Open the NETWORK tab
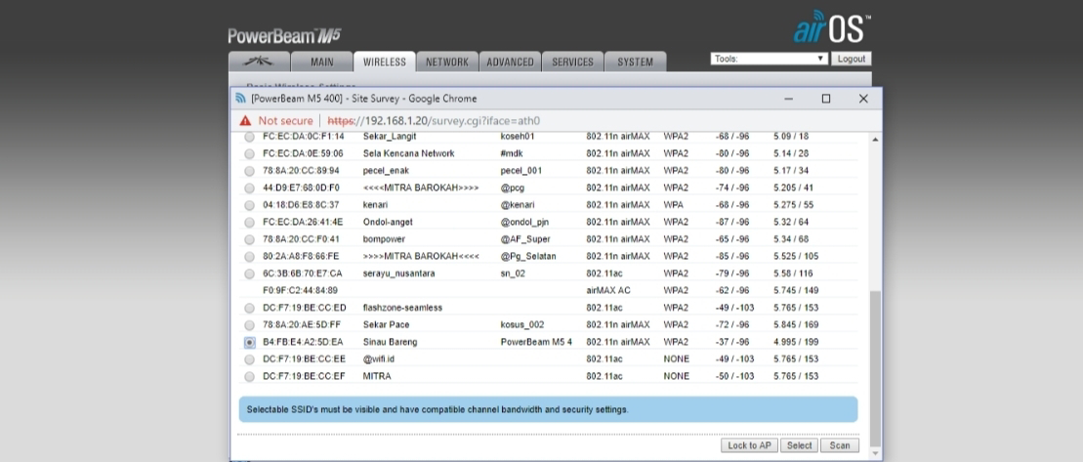 coord(447,62)
